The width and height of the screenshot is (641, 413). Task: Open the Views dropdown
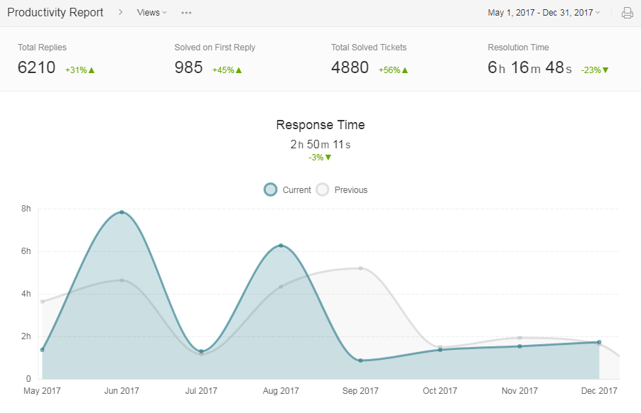(x=151, y=13)
